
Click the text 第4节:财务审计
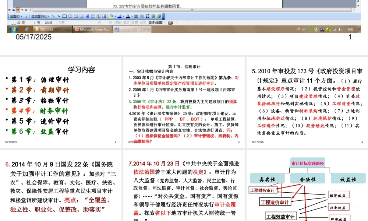point(40,110)
